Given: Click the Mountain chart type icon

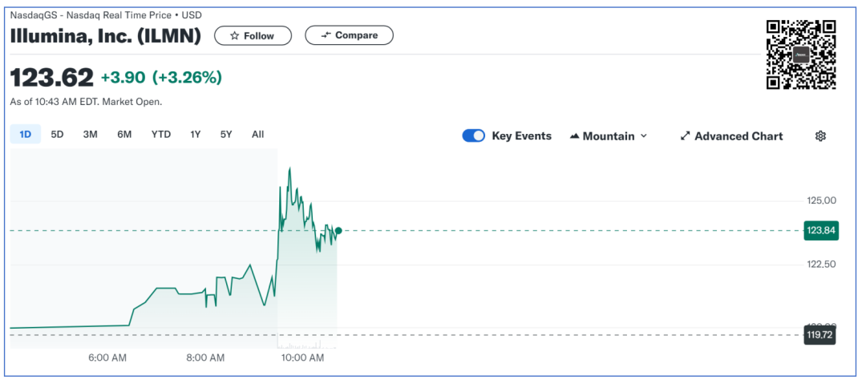Looking at the screenshot, I should pos(574,136).
